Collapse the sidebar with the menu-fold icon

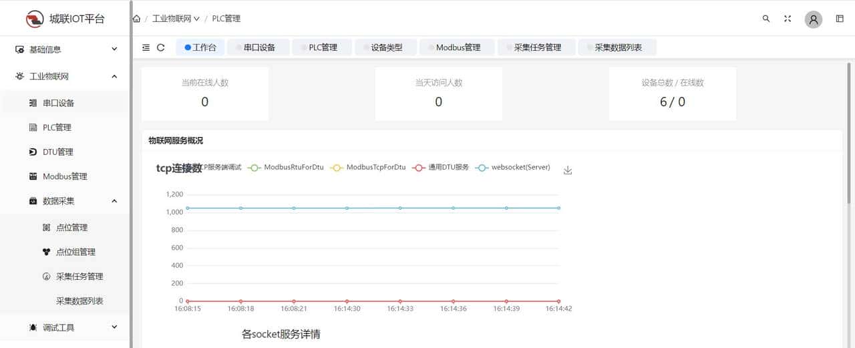coord(146,47)
